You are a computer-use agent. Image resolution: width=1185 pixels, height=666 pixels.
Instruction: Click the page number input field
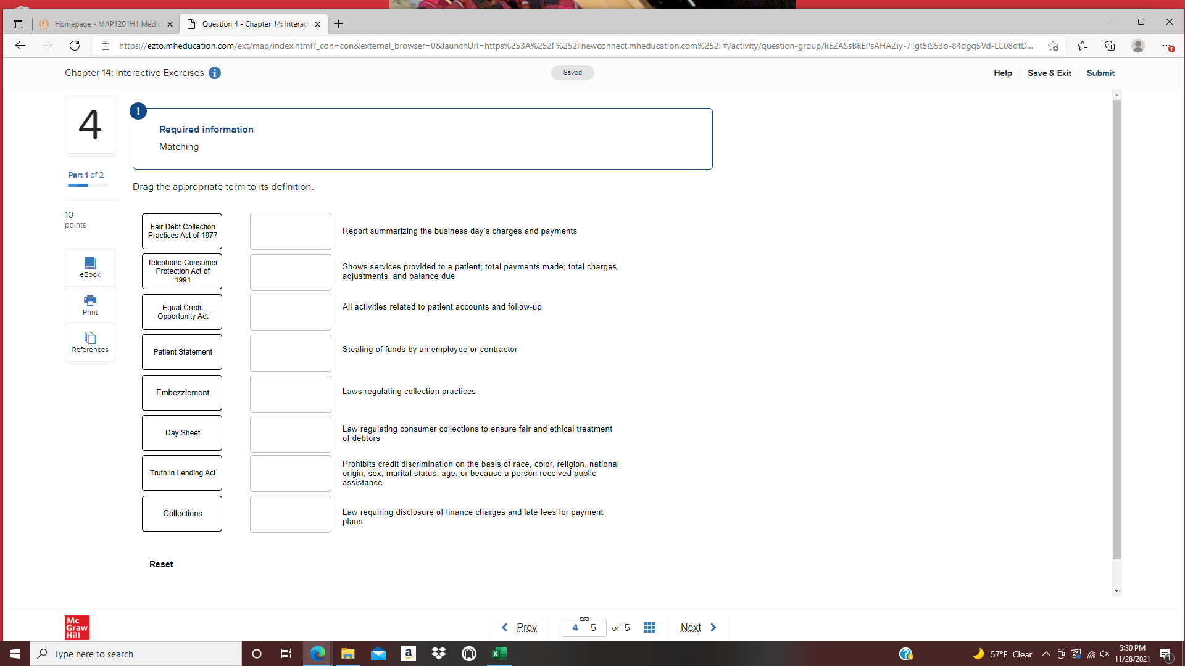pyautogui.click(x=583, y=627)
